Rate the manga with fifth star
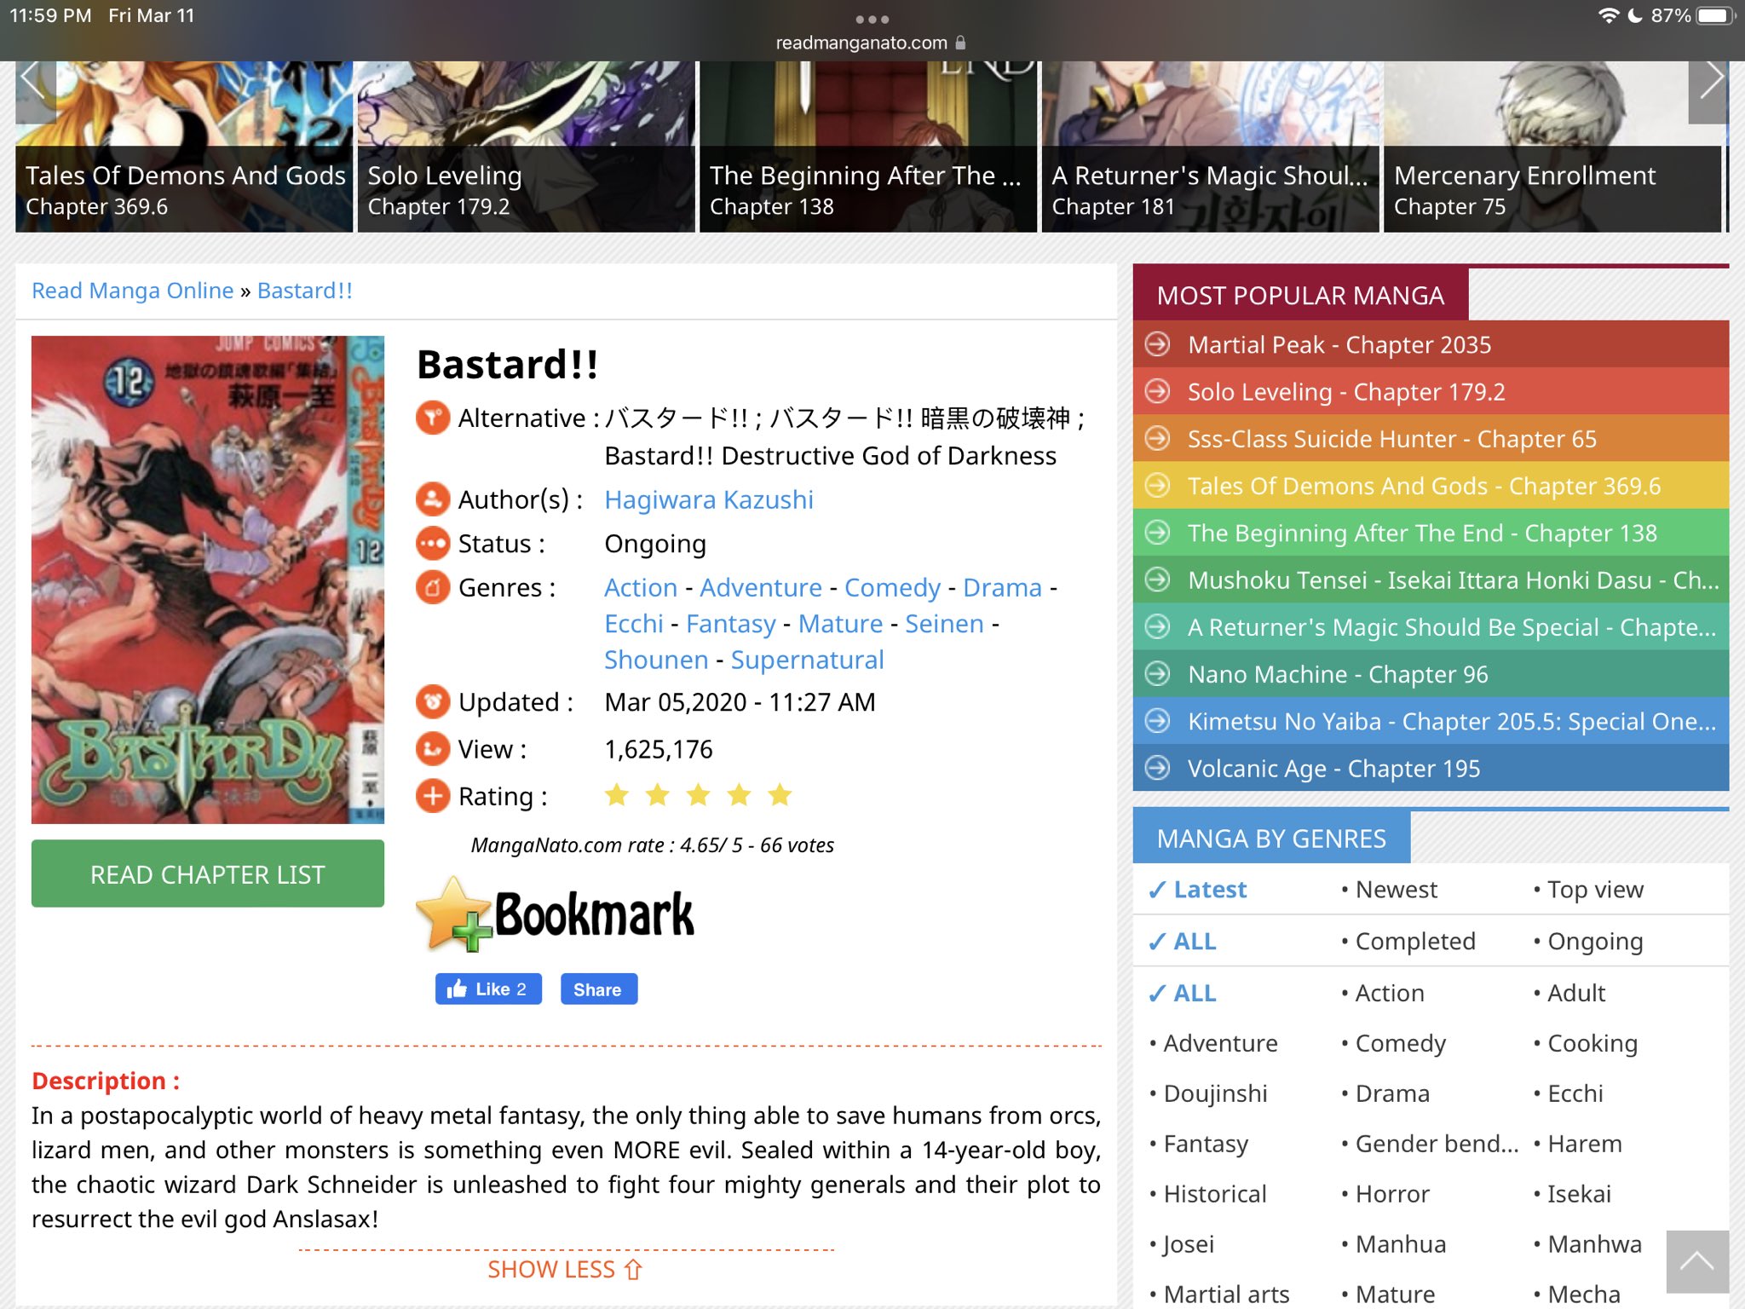The width and height of the screenshot is (1745, 1309). coord(780,796)
